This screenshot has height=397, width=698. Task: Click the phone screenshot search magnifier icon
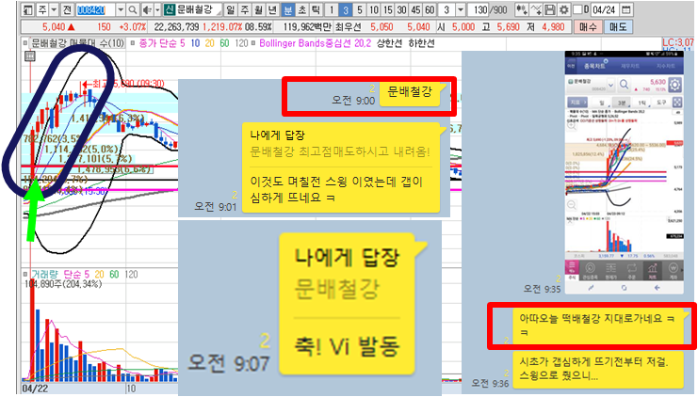pyautogui.click(x=625, y=84)
